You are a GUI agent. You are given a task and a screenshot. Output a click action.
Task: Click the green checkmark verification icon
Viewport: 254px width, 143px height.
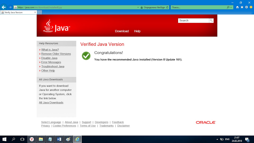tap(86, 56)
